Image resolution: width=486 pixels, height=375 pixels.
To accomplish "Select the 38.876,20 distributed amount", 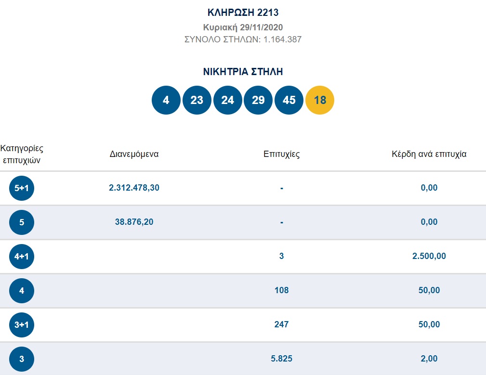I will point(134,222).
